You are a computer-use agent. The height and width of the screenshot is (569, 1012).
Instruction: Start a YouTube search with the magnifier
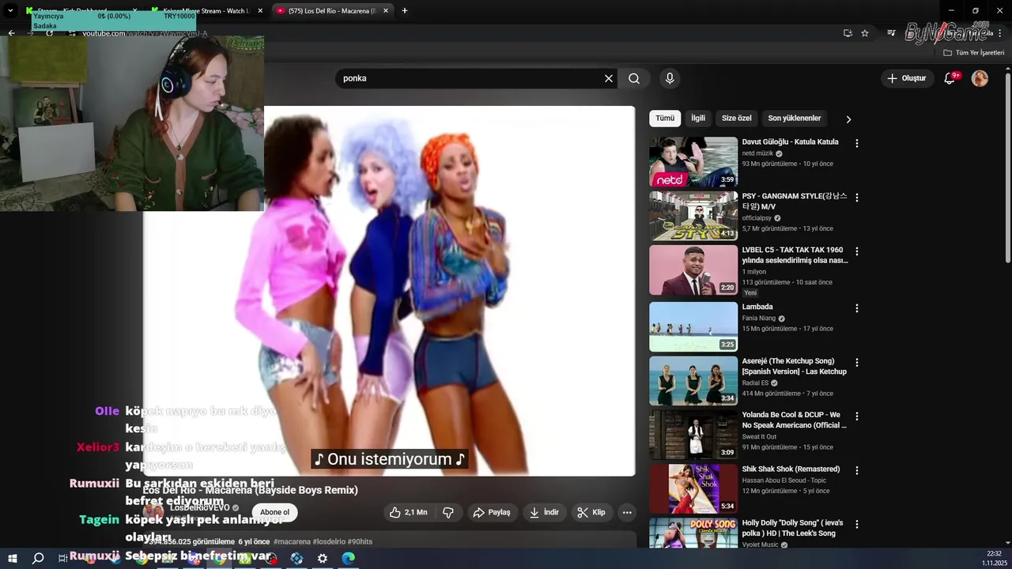coord(634,78)
